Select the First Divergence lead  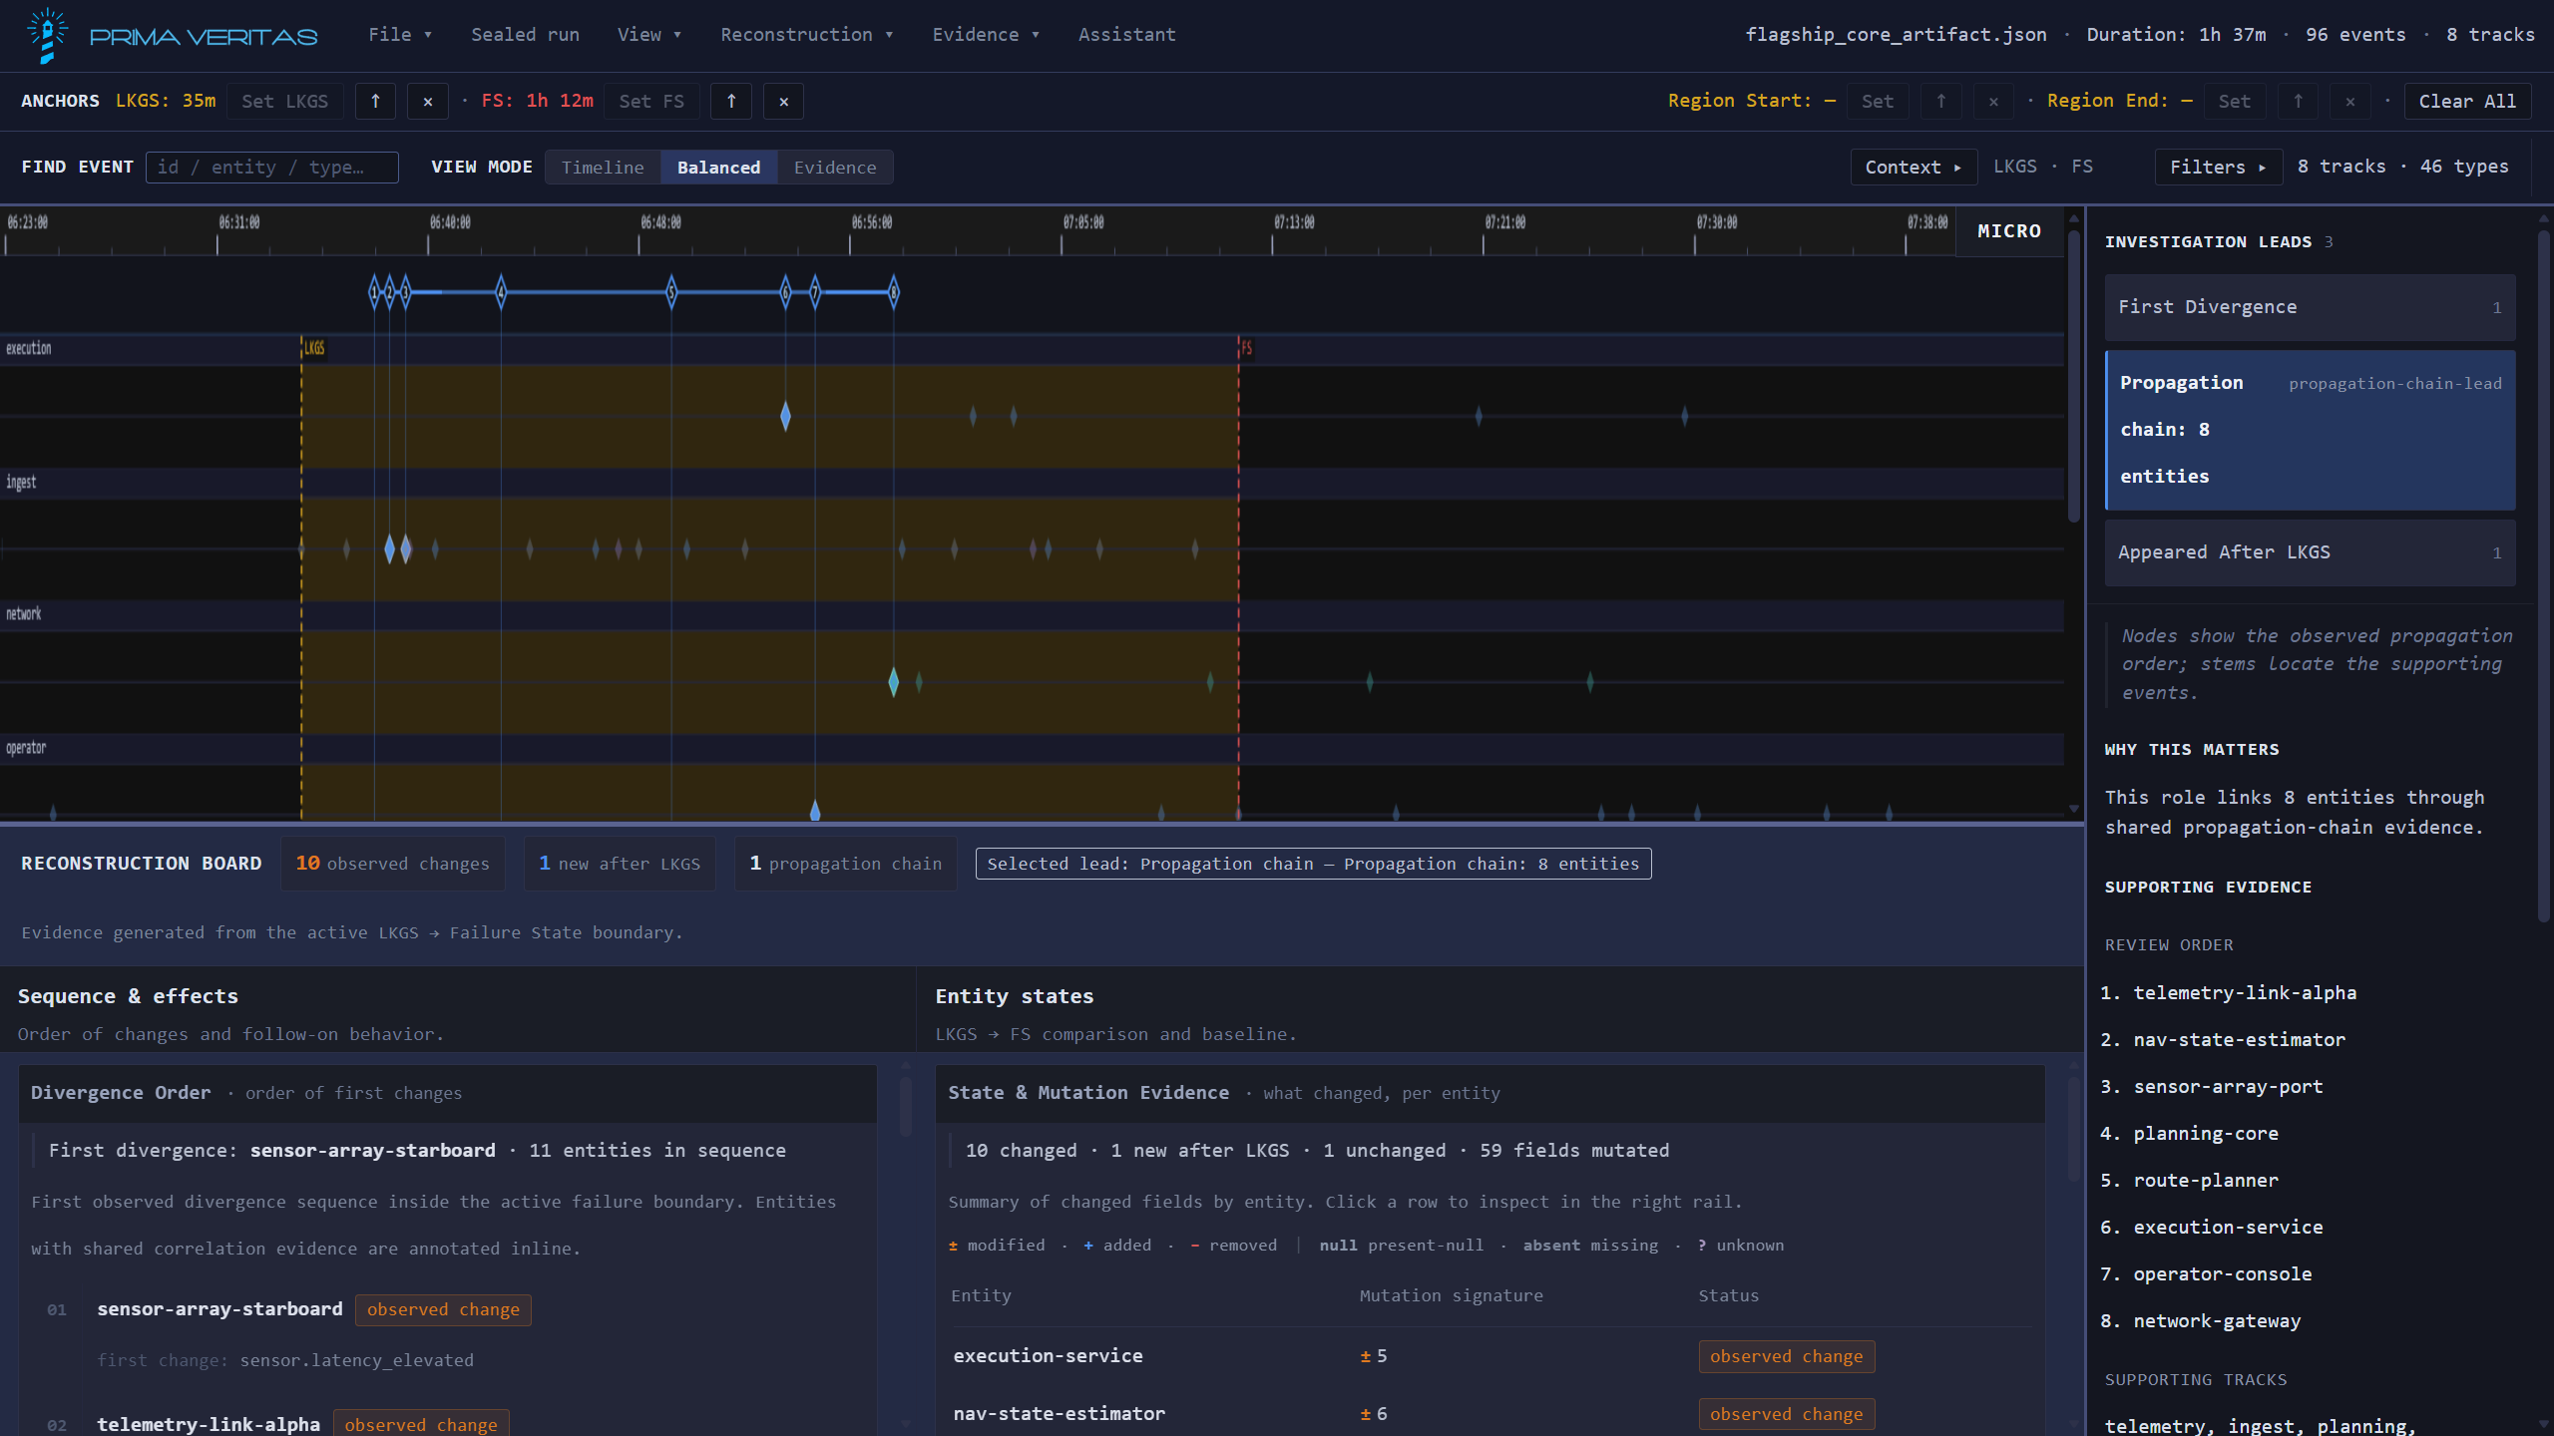2310,307
